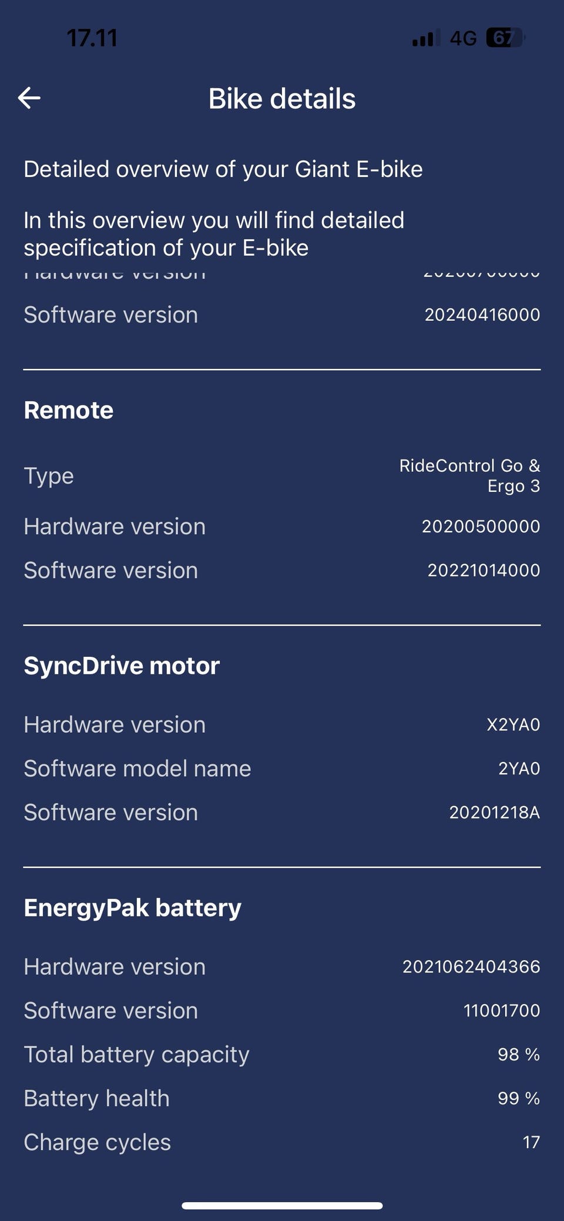Image resolution: width=564 pixels, height=1221 pixels.
Task: Tap motor software version 20201218A
Action: point(494,813)
